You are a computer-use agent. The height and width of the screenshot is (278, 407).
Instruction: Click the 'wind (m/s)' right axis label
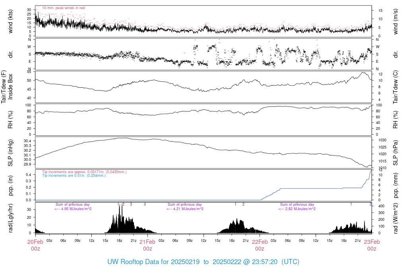pyautogui.click(x=395, y=21)
